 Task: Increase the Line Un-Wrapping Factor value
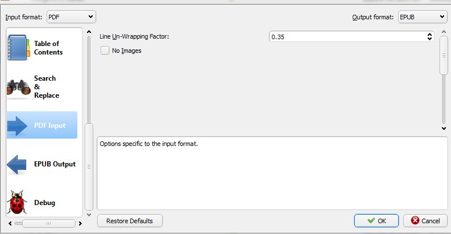pos(430,34)
